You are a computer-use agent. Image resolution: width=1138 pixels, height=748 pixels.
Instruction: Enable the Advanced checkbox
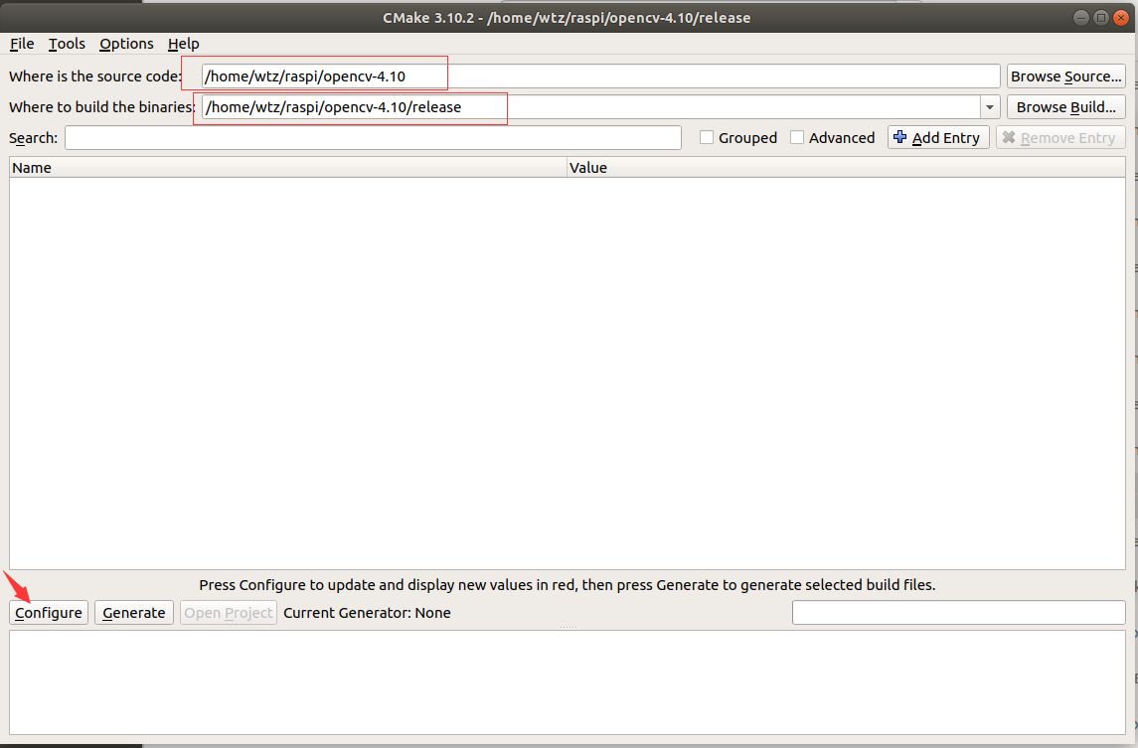tap(798, 137)
